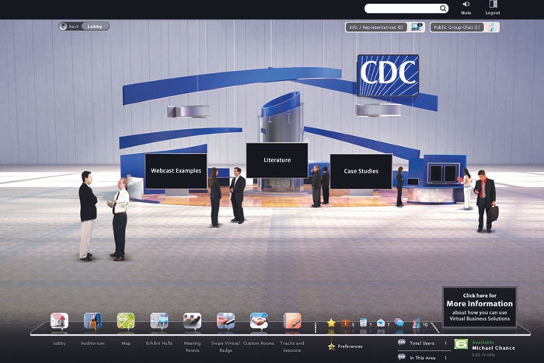Mute the sound with speaker icon

466,4
